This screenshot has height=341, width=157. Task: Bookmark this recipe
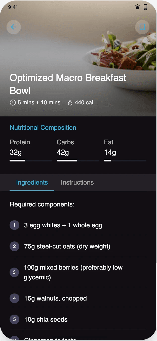tap(142, 27)
